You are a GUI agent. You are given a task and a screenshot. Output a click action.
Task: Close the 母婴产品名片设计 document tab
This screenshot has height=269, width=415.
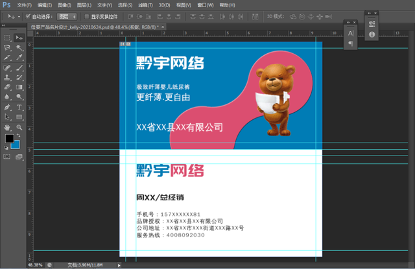(163, 27)
